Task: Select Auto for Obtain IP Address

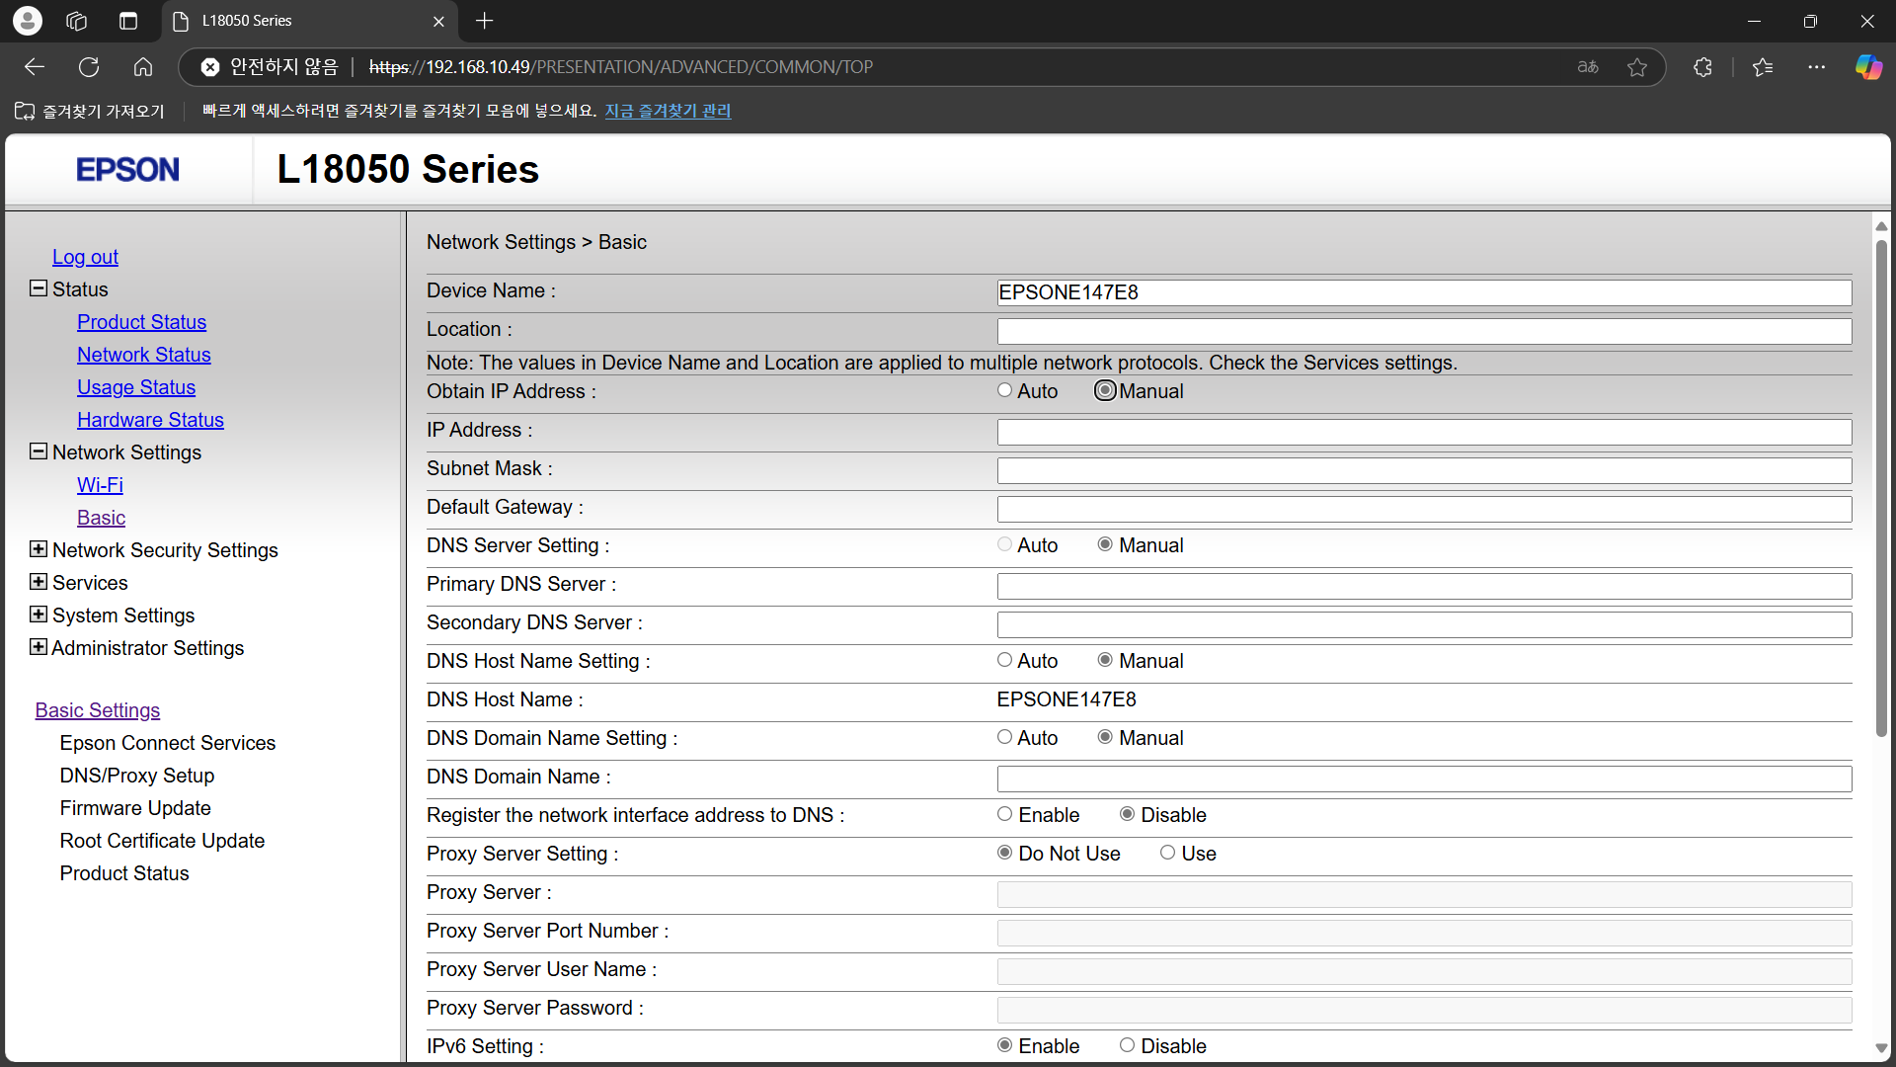Action: (x=1004, y=390)
